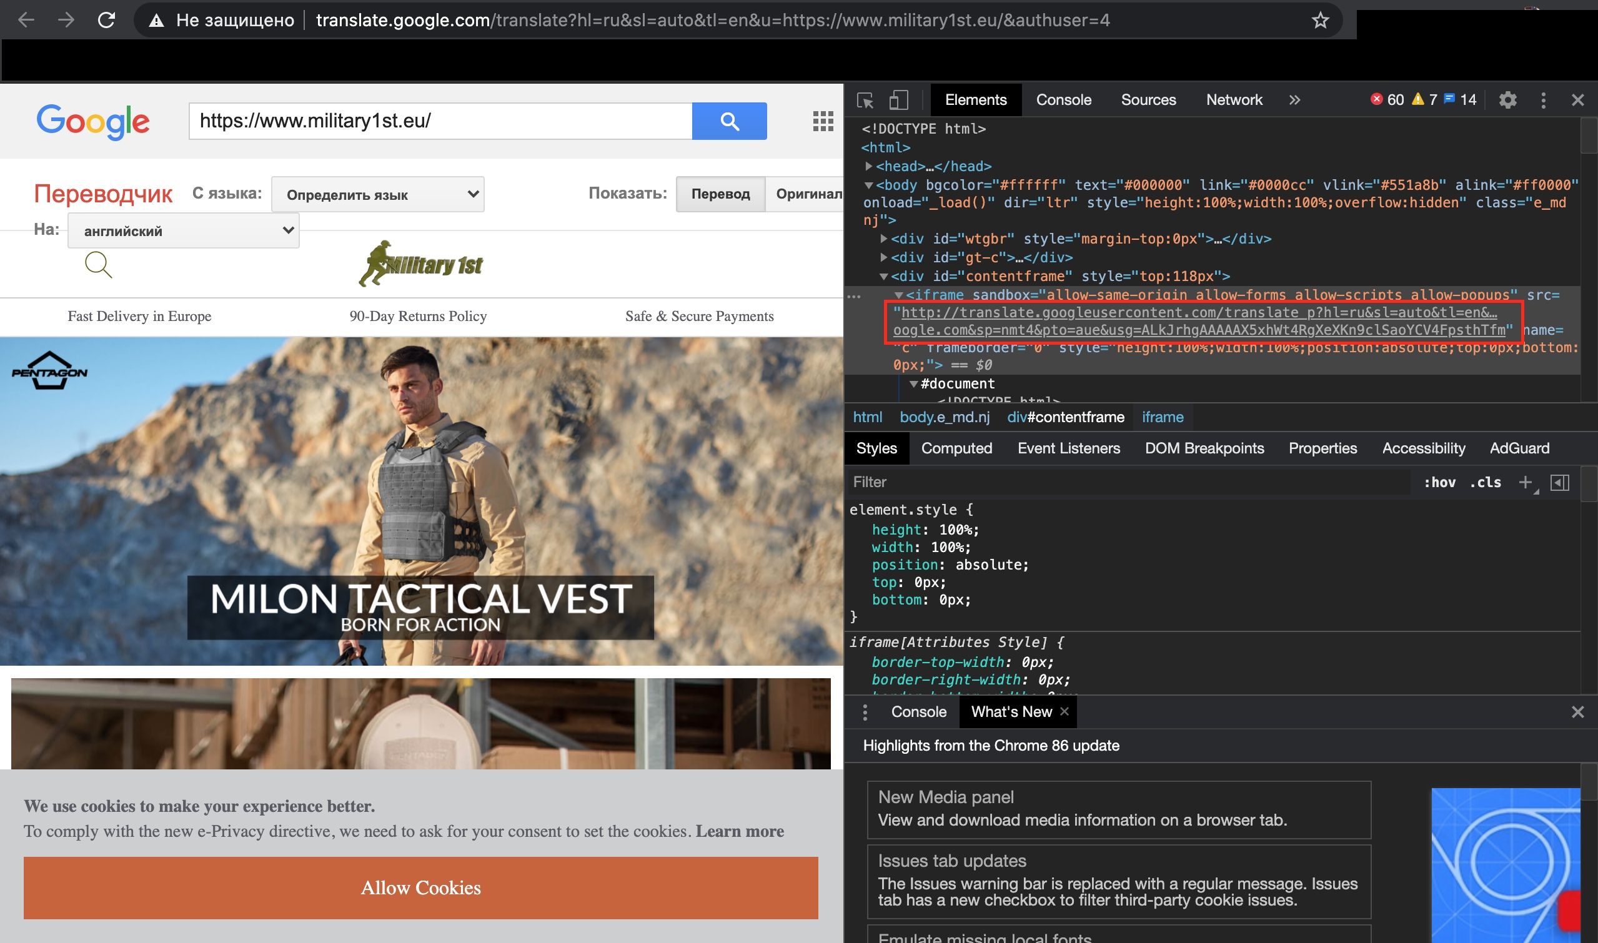Click the browser back arrow
1598x943 pixels.
[26, 21]
